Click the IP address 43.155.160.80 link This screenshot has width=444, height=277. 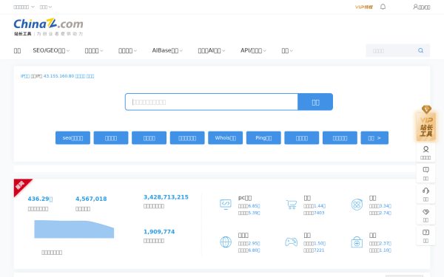pos(58,76)
